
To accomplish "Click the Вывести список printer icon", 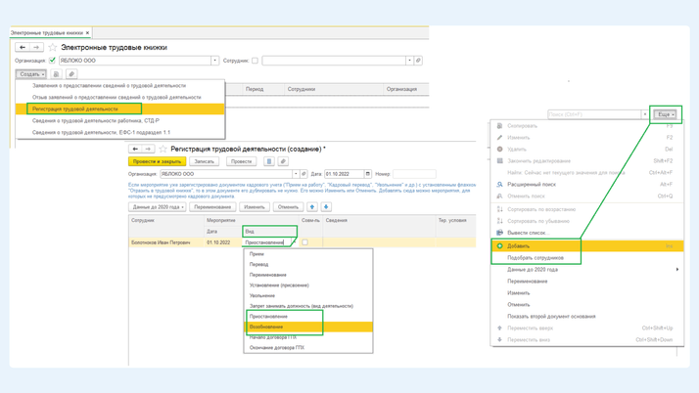I will click(x=499, y=233).
